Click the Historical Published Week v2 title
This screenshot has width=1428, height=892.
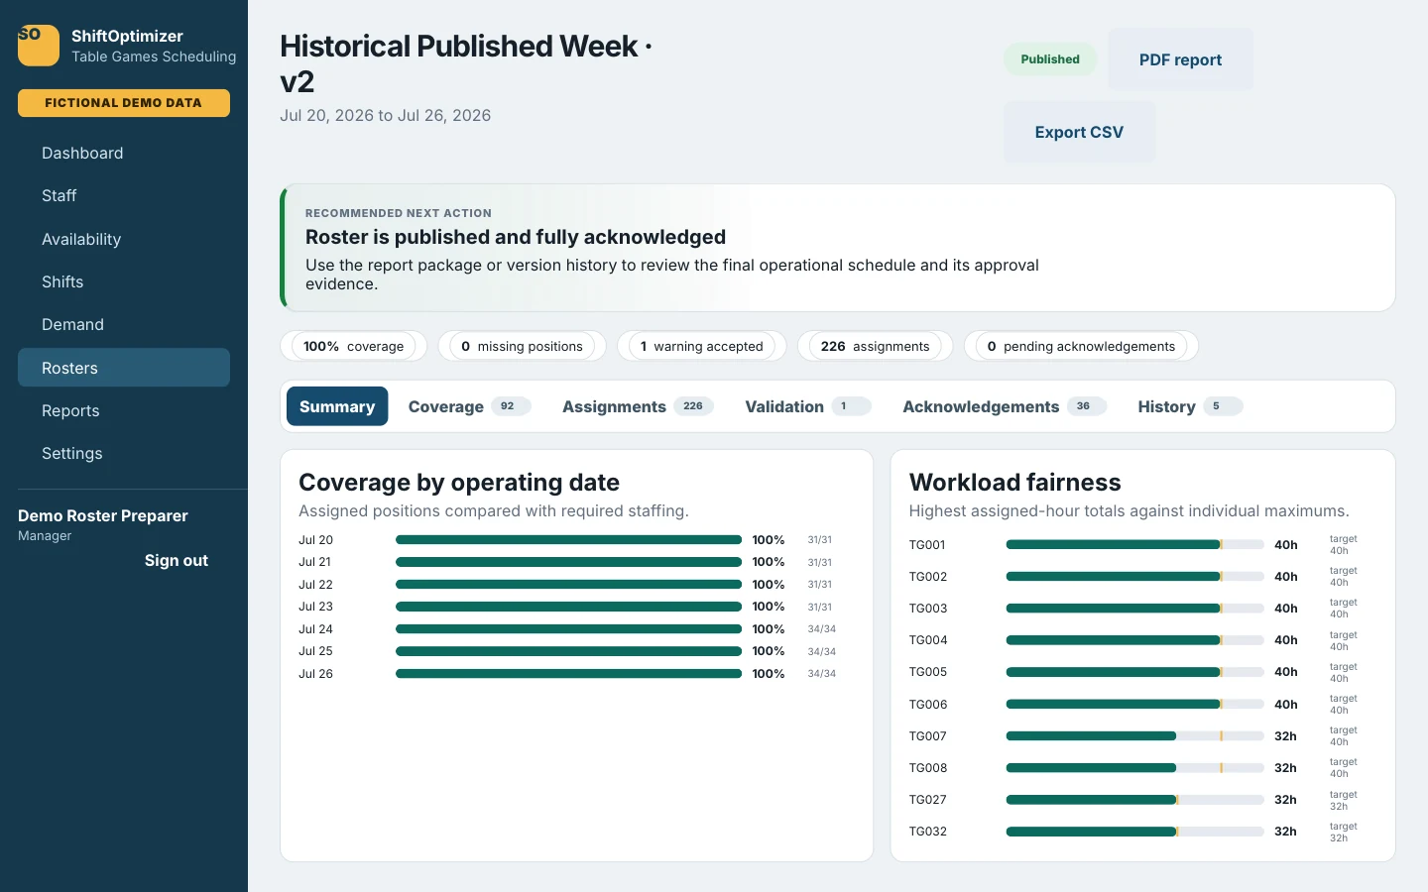tap(466, 63)
